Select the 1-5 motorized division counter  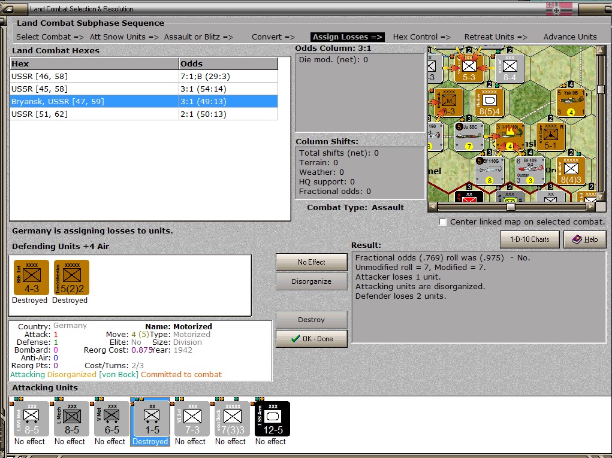[x=152, y=419]
